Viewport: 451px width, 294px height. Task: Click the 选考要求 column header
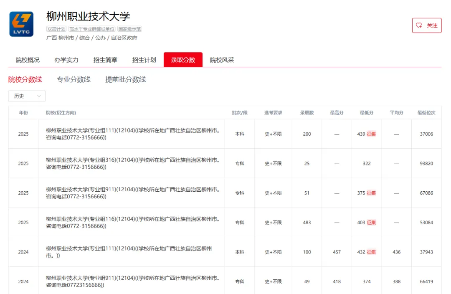273,112
